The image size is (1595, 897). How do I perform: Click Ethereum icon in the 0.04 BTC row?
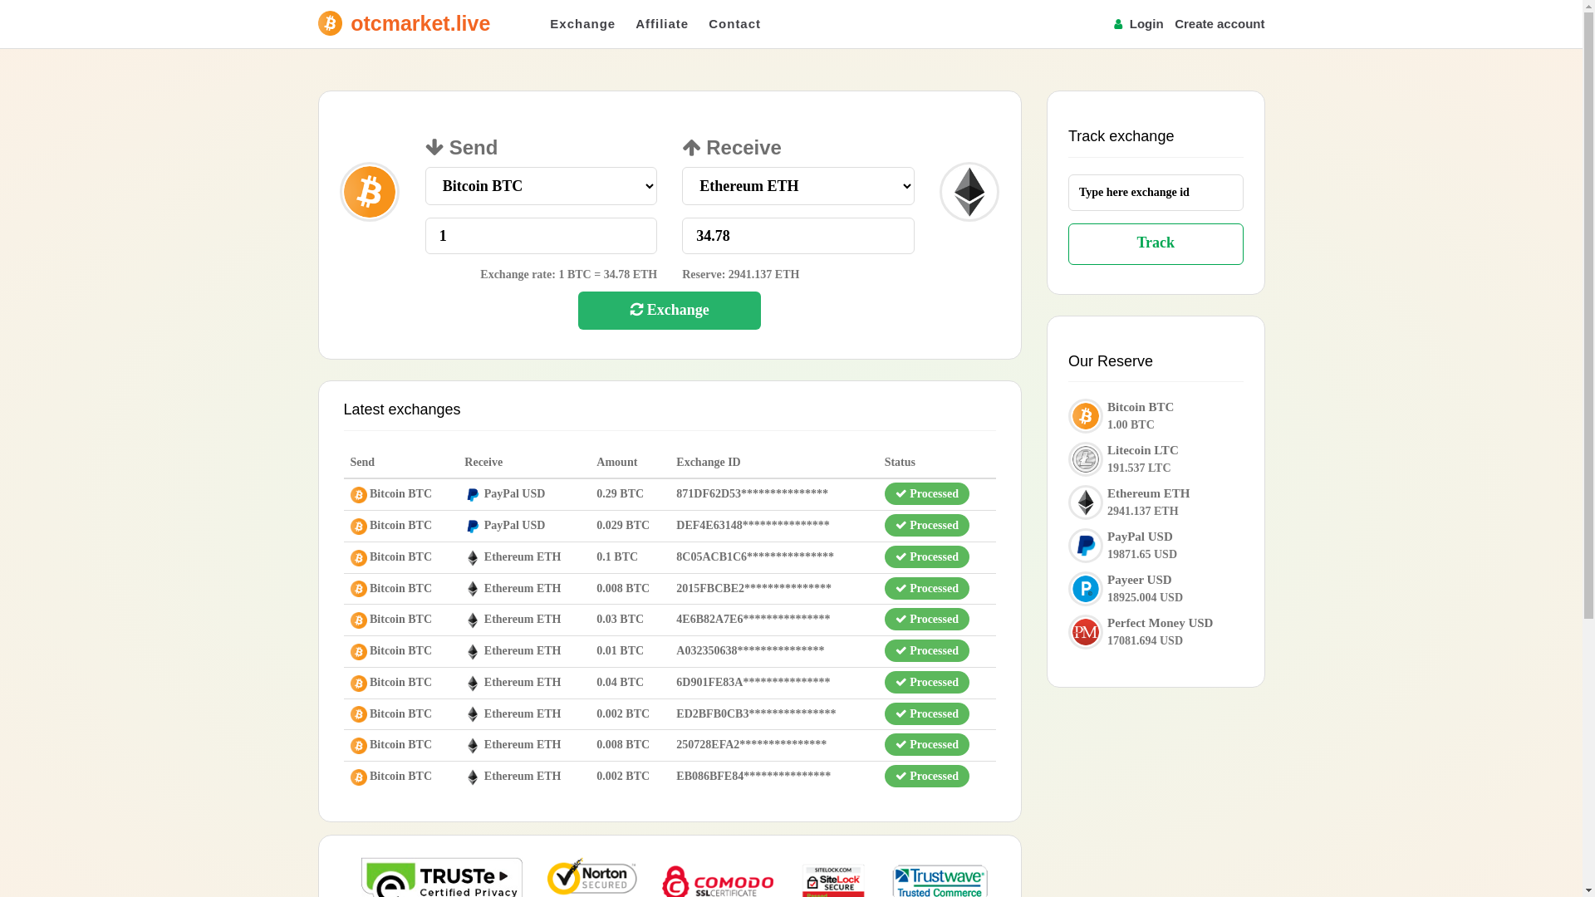click(x=473, y=684)
